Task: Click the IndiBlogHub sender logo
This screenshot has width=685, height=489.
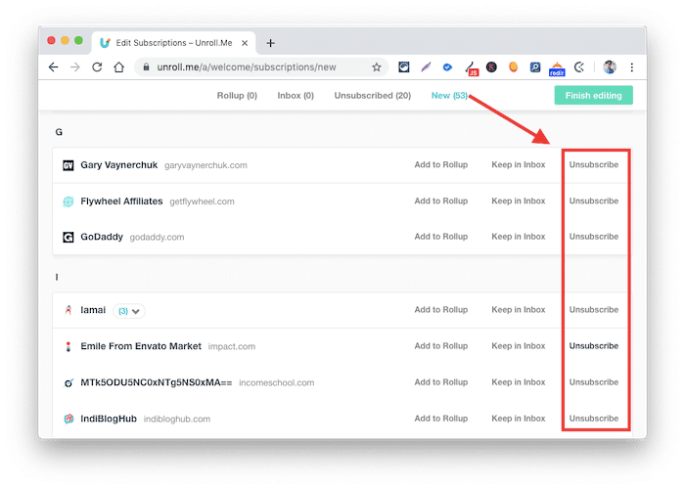Action: click(x=68, y=420)
